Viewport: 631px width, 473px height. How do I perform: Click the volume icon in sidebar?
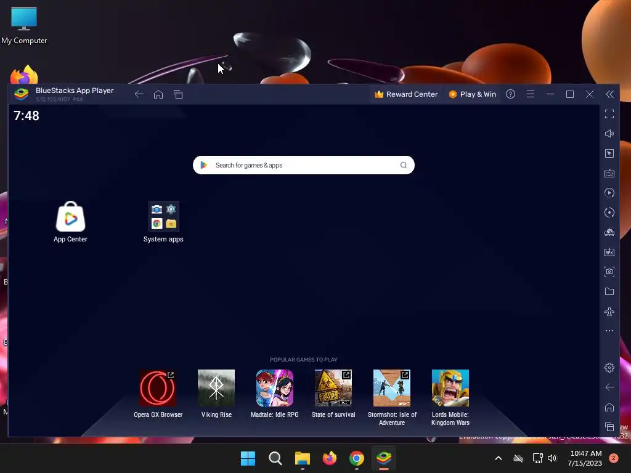(609, 134)
